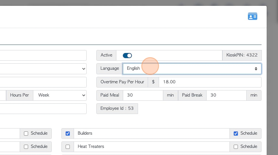Expand the unlabeled dropdown above Hours Per
Image resolution: width=278 pixels, height=155 pixels.
click(x=43, y=69)
